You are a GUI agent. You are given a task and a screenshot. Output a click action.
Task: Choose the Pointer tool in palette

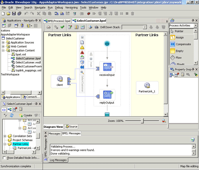181,31
